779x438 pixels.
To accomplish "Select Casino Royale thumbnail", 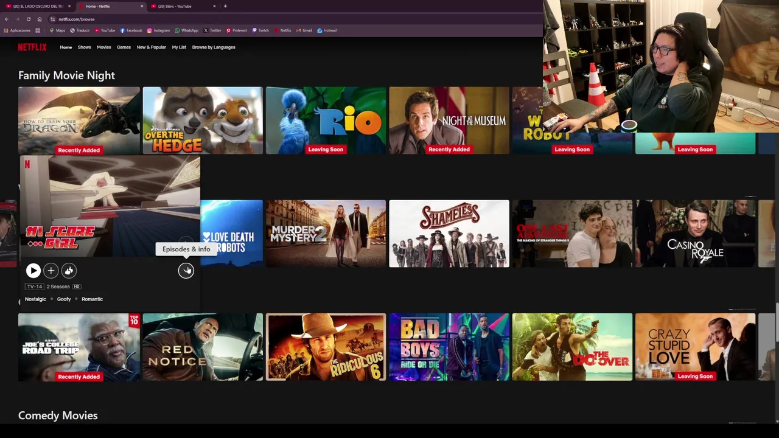I will (695, 234).
